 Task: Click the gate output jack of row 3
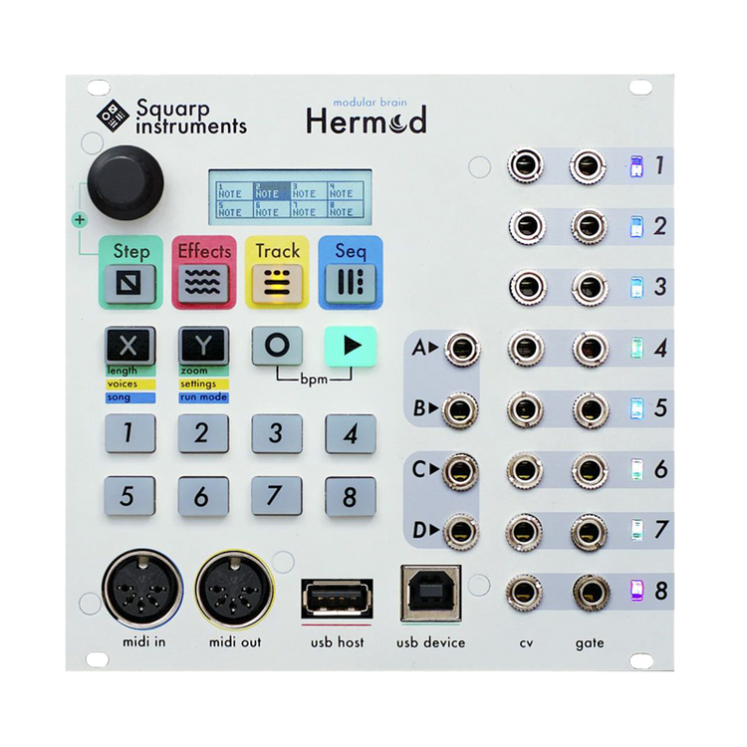click(x=590, y=287)
